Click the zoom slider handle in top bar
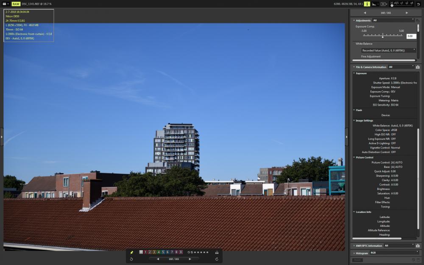The image size is (424, 265). point(392,6)
